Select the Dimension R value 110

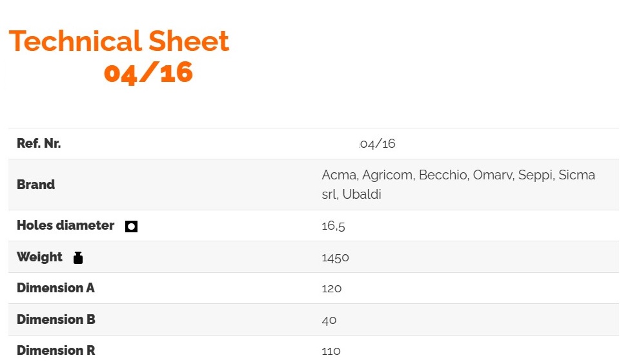click(331, 351)
